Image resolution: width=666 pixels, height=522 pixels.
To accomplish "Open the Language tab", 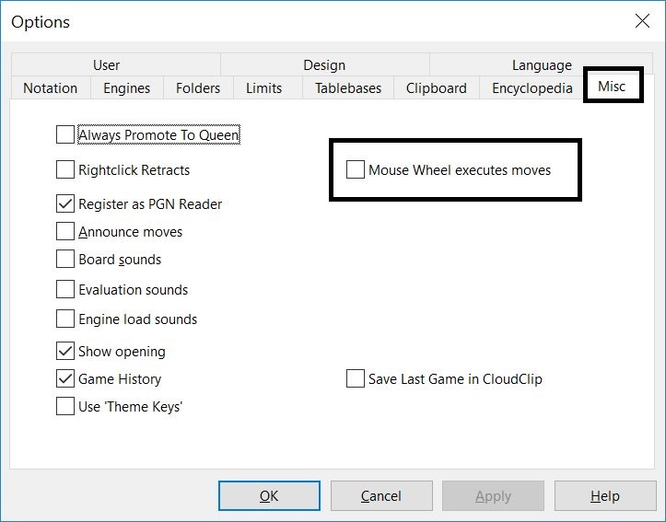I will coord(542,65).
